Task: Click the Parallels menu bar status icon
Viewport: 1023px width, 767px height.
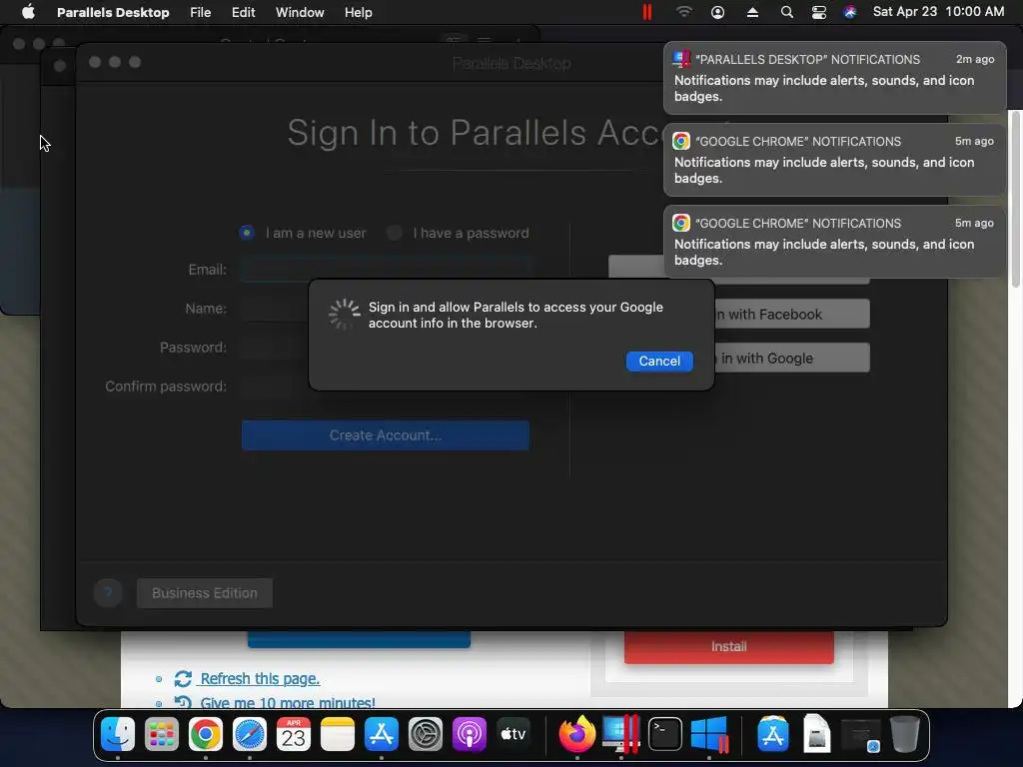Action: (646, 12)
